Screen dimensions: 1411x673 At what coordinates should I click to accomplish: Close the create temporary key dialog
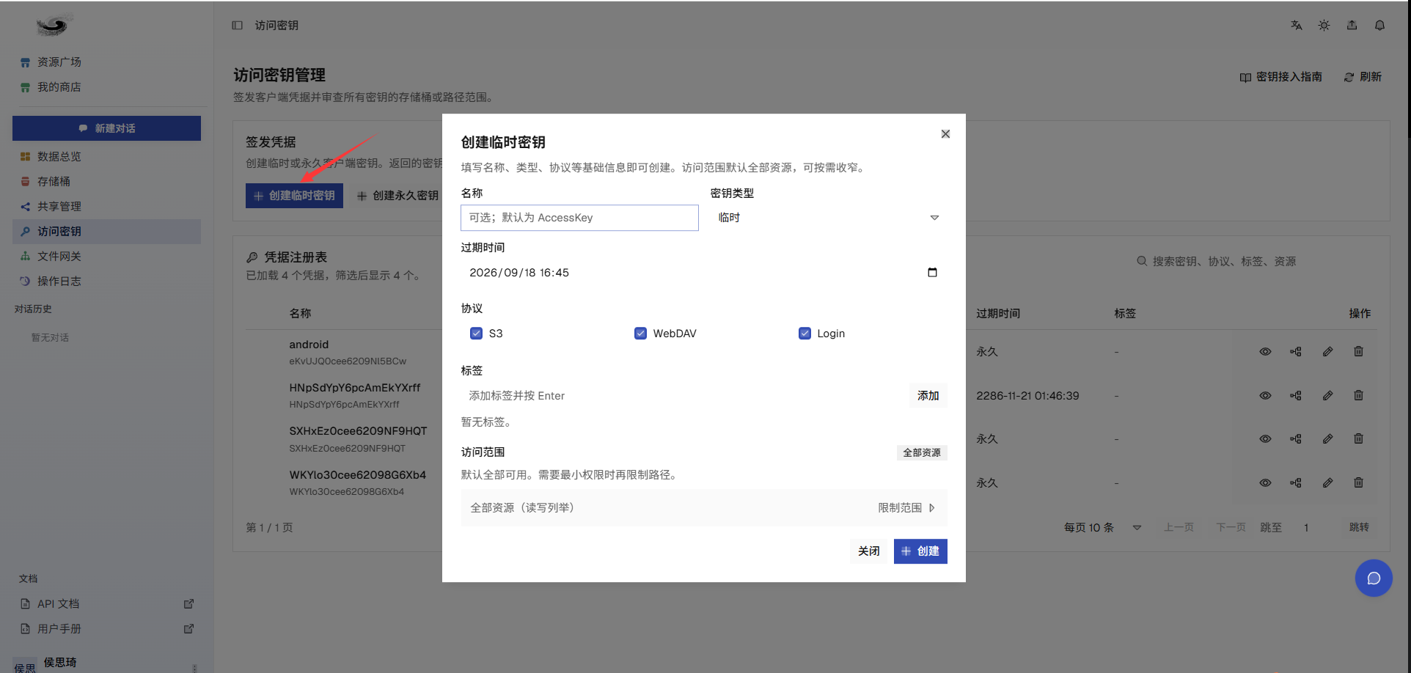tap(945, 133)
